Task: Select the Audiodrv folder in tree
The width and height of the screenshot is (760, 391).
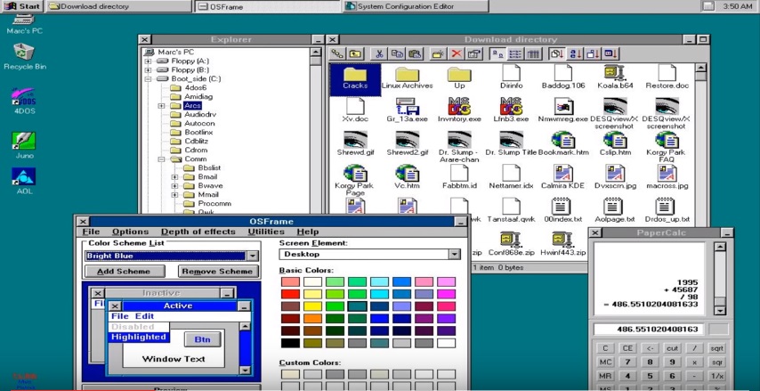Action: click(199, 115)
